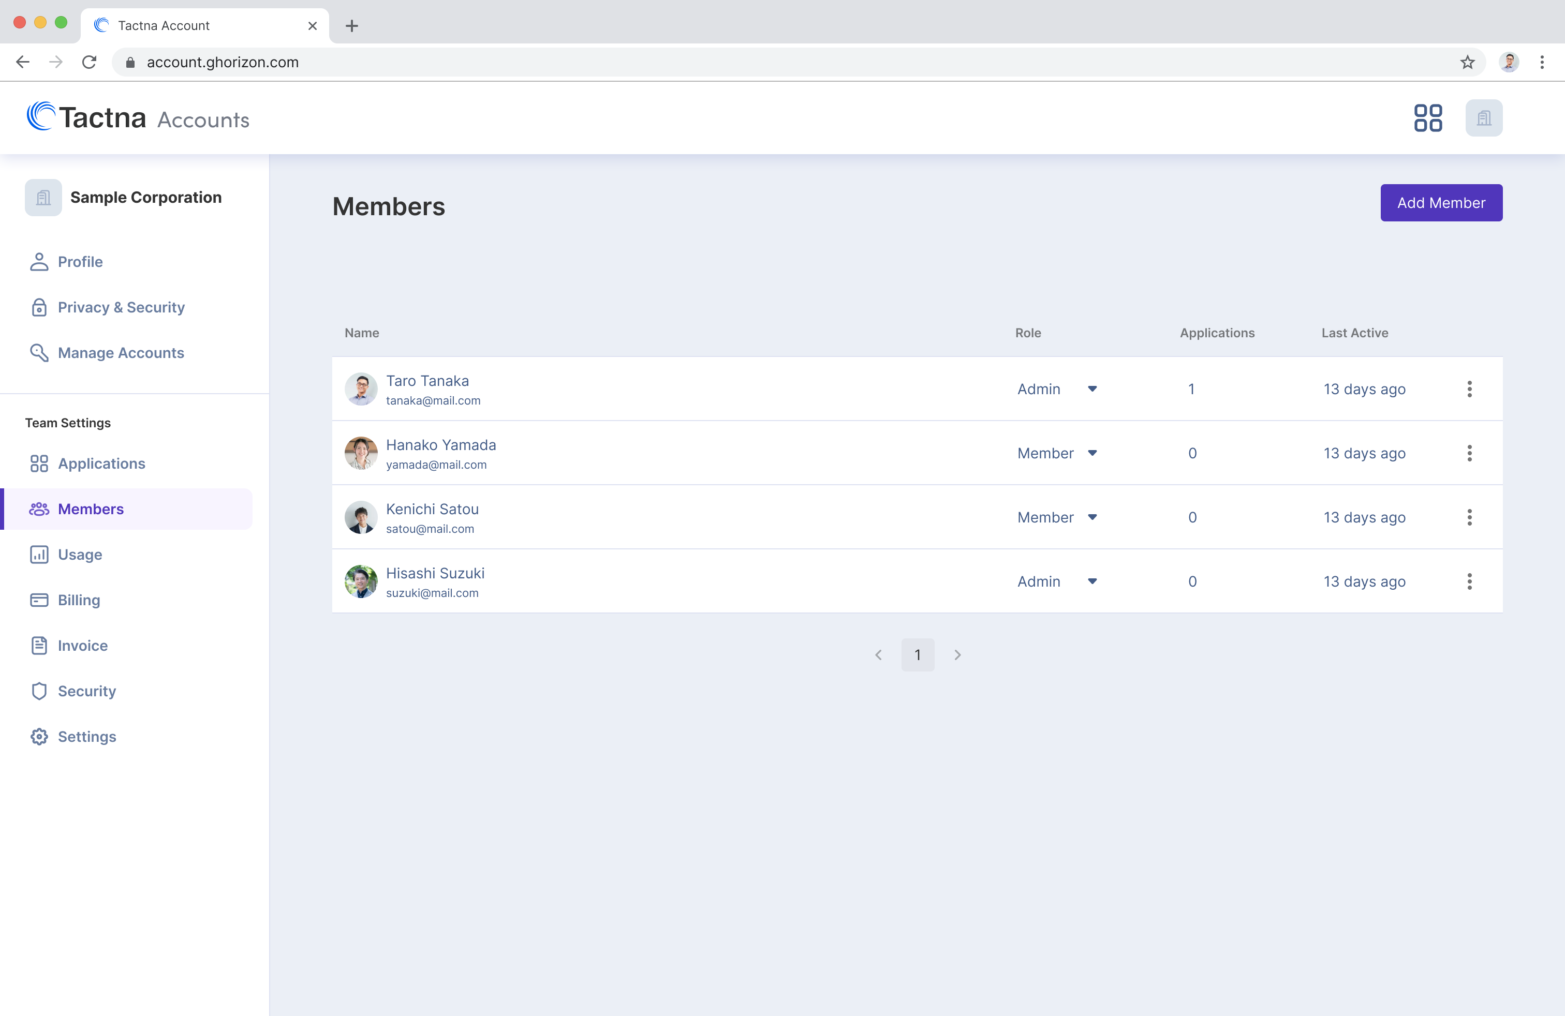Click the Manage Accounts magnifier icon
Viewport: 1565px width, 1016px height.
[x=39, y=353]
